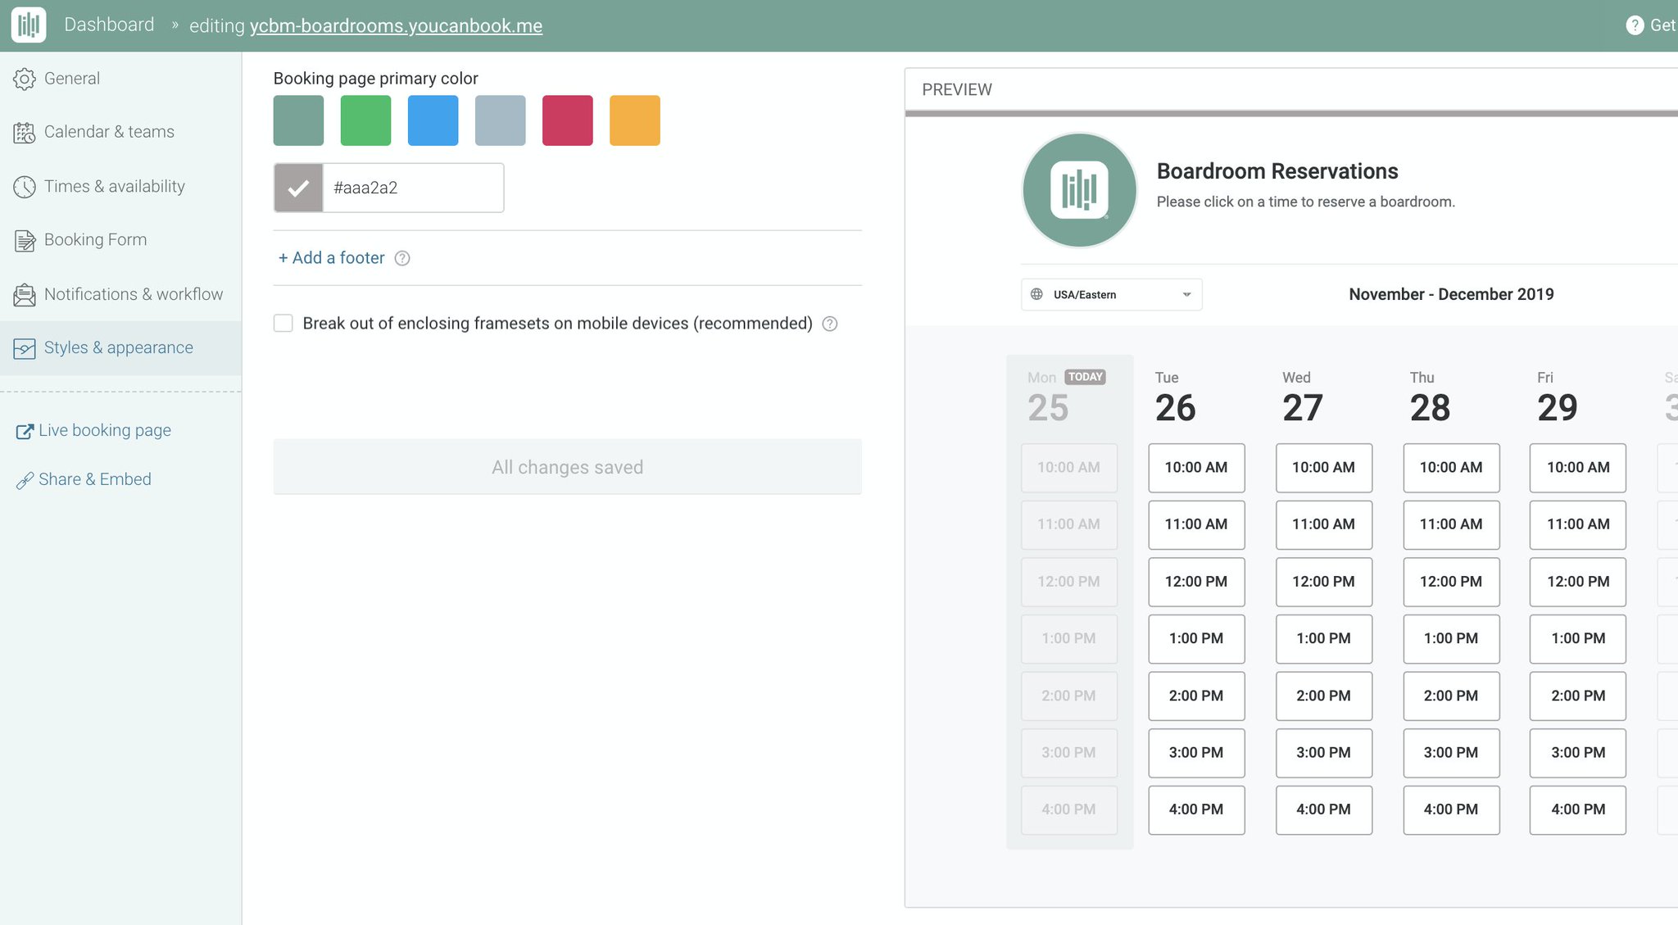Click the hex color input field

(413, 188)
